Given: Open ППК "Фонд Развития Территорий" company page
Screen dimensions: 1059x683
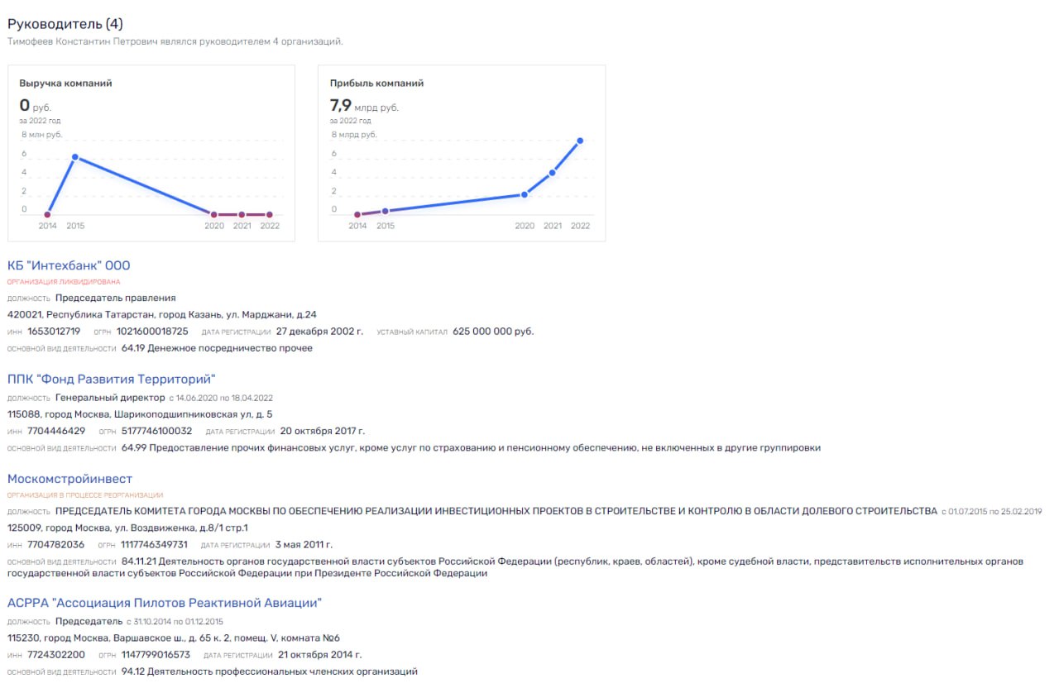Looking at the screenshot, I should (111, 379).
